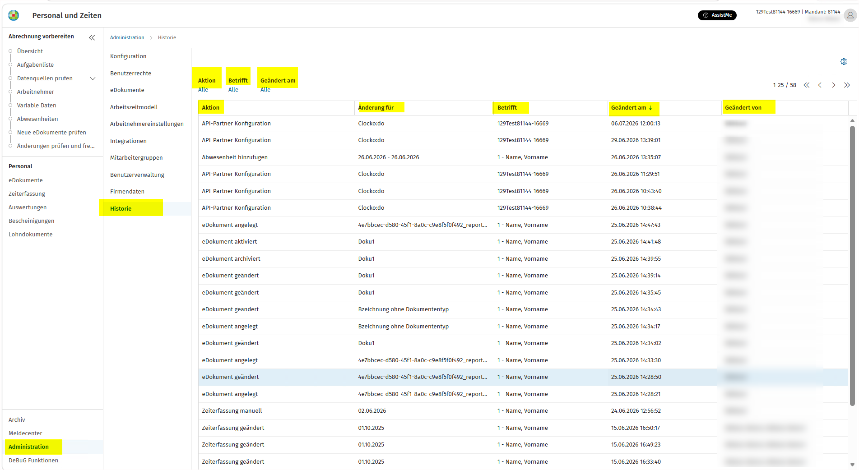Sort by Geändert von column header

(x=743, y=108)
